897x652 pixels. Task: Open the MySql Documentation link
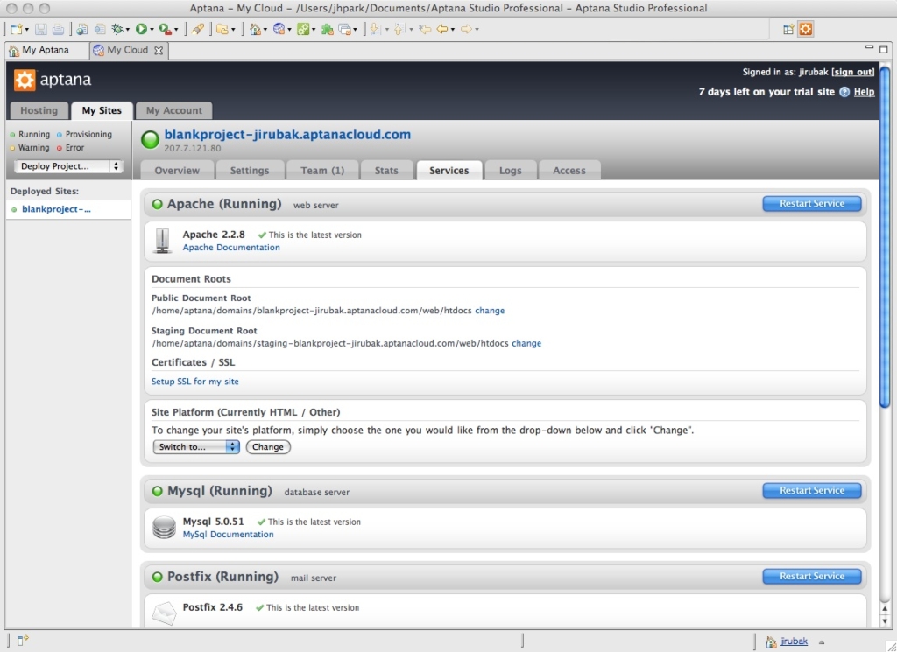(x=229, y=534)
